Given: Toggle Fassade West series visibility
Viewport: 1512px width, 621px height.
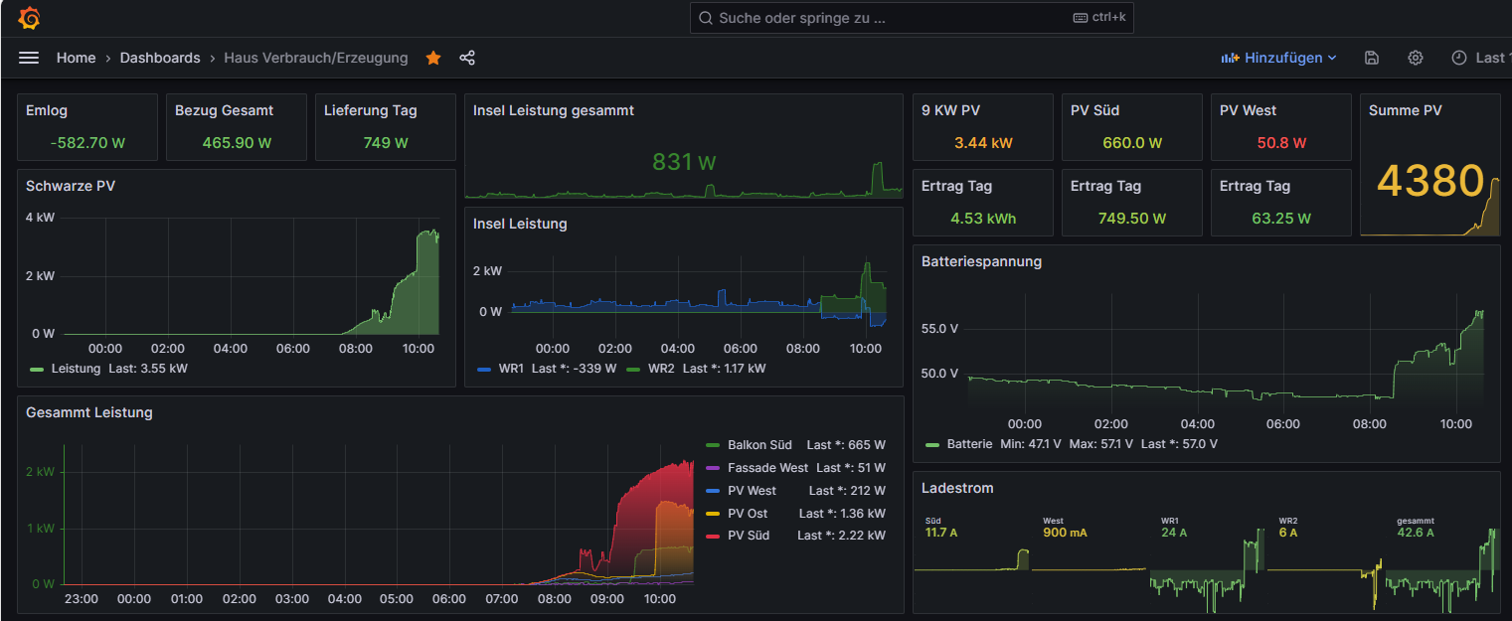Looking at the screenshot, I should click(x=767, y=468).
